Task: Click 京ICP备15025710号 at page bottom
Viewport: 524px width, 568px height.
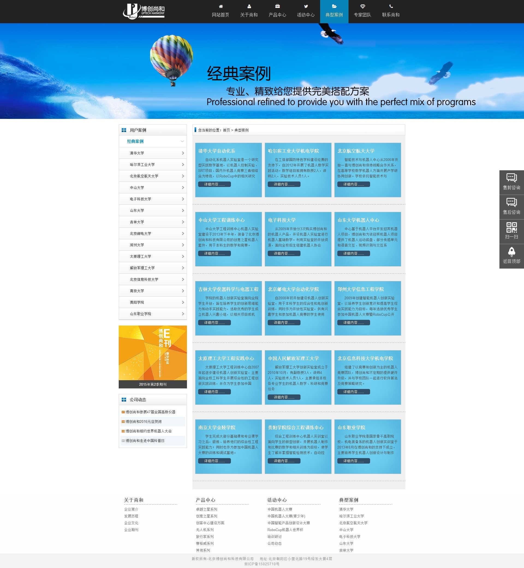Action: [x=262, y=564]
